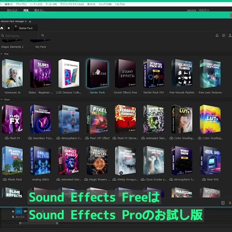Switch to 編集 workspace tab
The height and width of the screenshot is (232, 232).
click(x=26, y=10)
